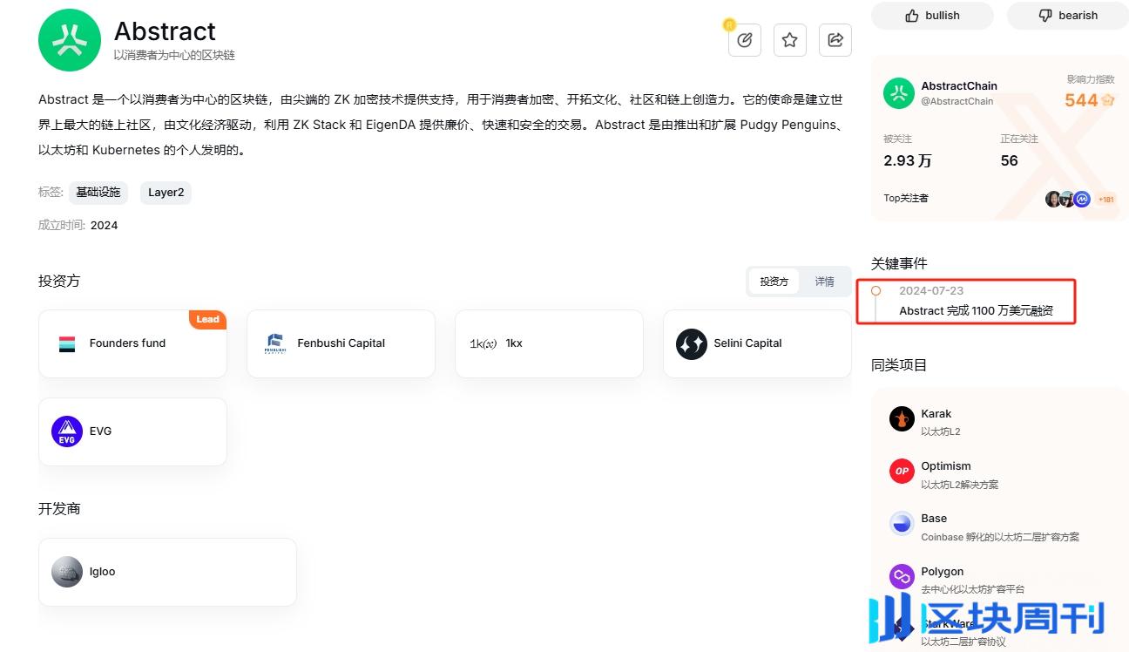
Task: Click the Abstract green project logo
Action: click(70, 40)
